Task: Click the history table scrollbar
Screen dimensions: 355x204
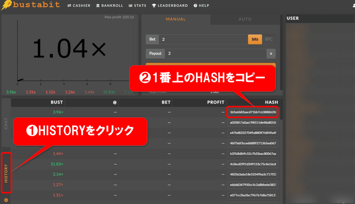Action: [x=281, y=109]
